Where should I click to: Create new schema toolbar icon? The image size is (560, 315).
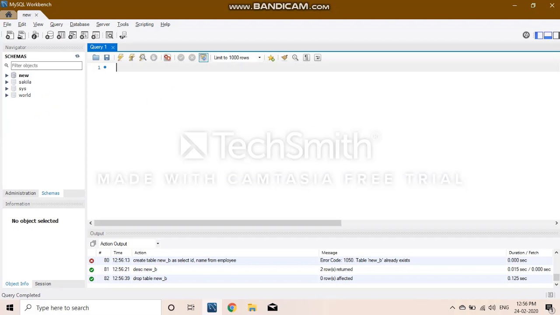49,35
